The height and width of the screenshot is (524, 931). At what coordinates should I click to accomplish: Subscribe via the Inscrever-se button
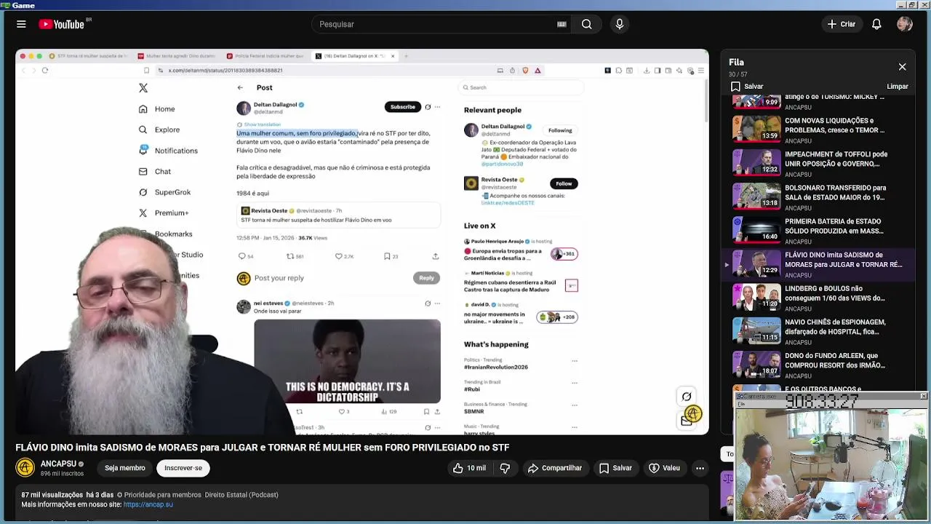pos(183,468)
